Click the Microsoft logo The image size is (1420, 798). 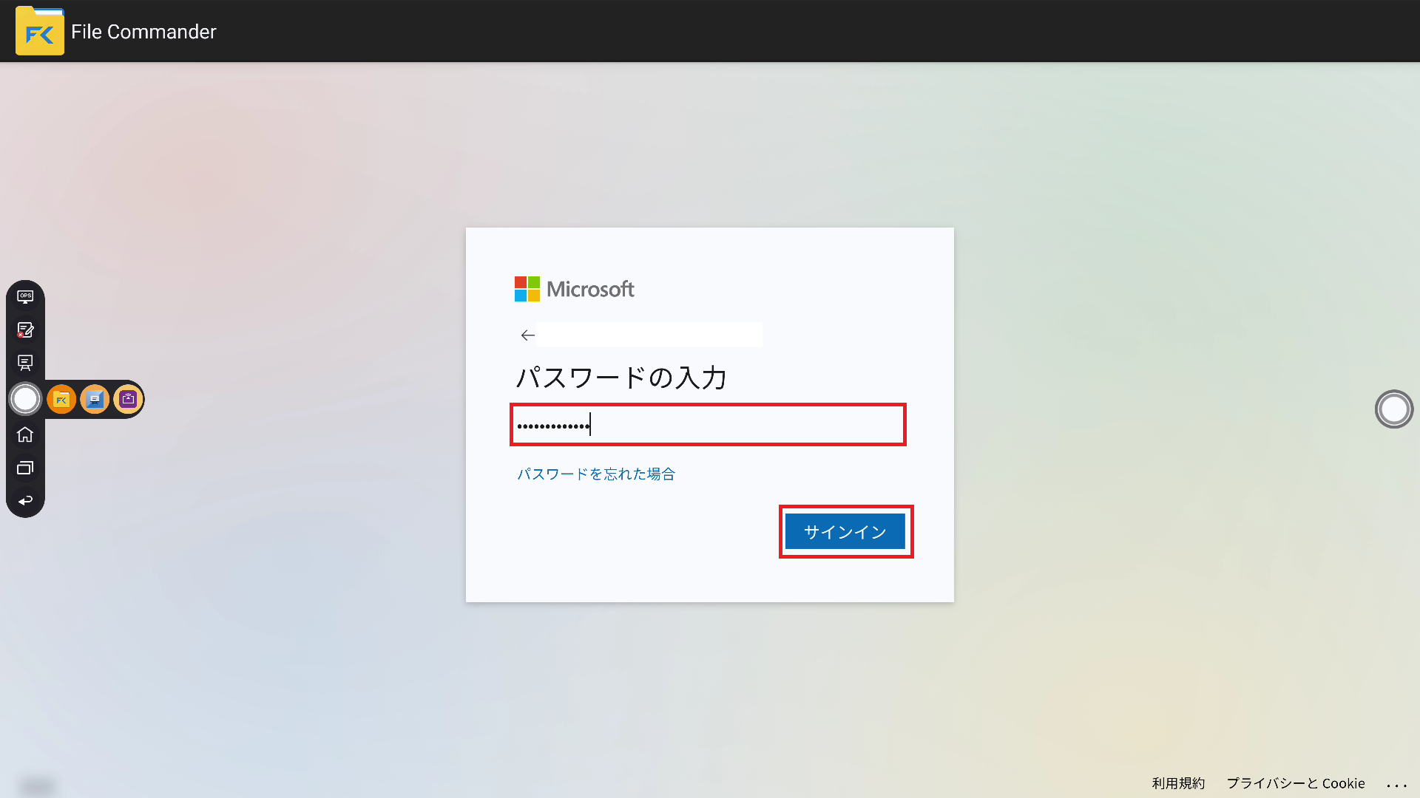click(575, 289)
